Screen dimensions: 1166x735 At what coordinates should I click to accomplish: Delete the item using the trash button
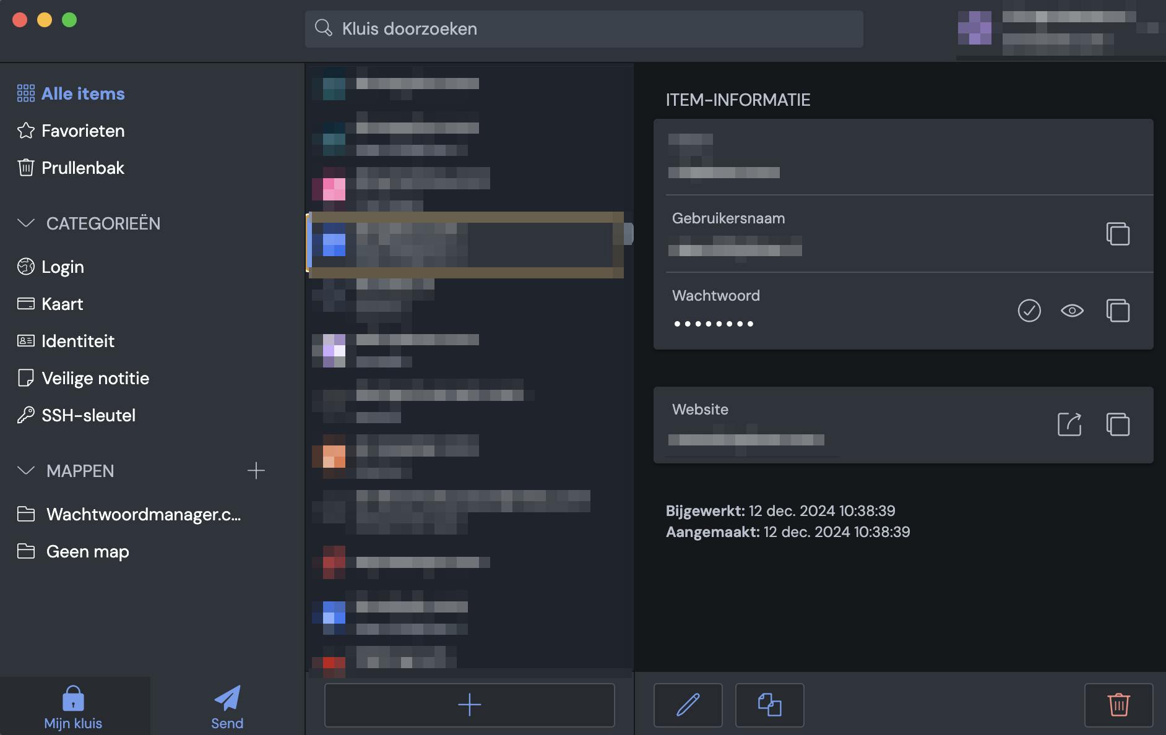click(1118, 705)
